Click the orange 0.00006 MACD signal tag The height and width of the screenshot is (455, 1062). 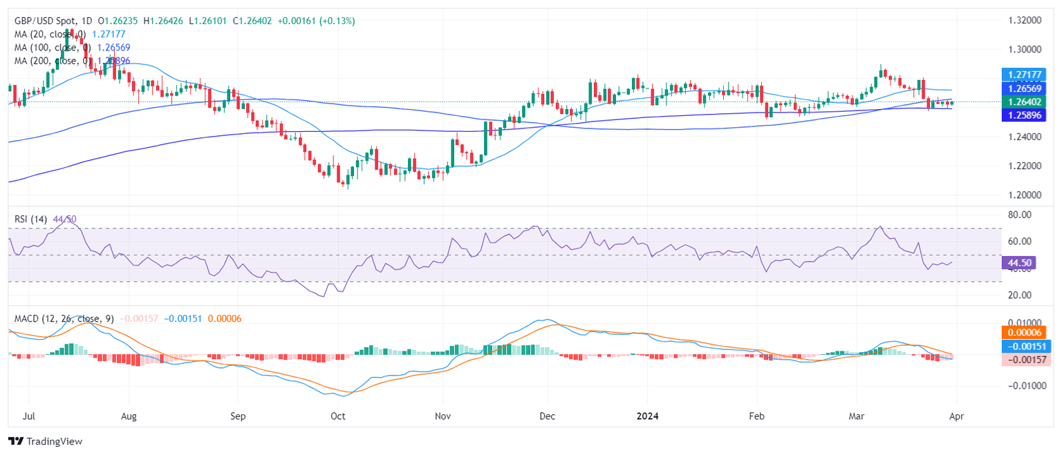coord(1026,332)
